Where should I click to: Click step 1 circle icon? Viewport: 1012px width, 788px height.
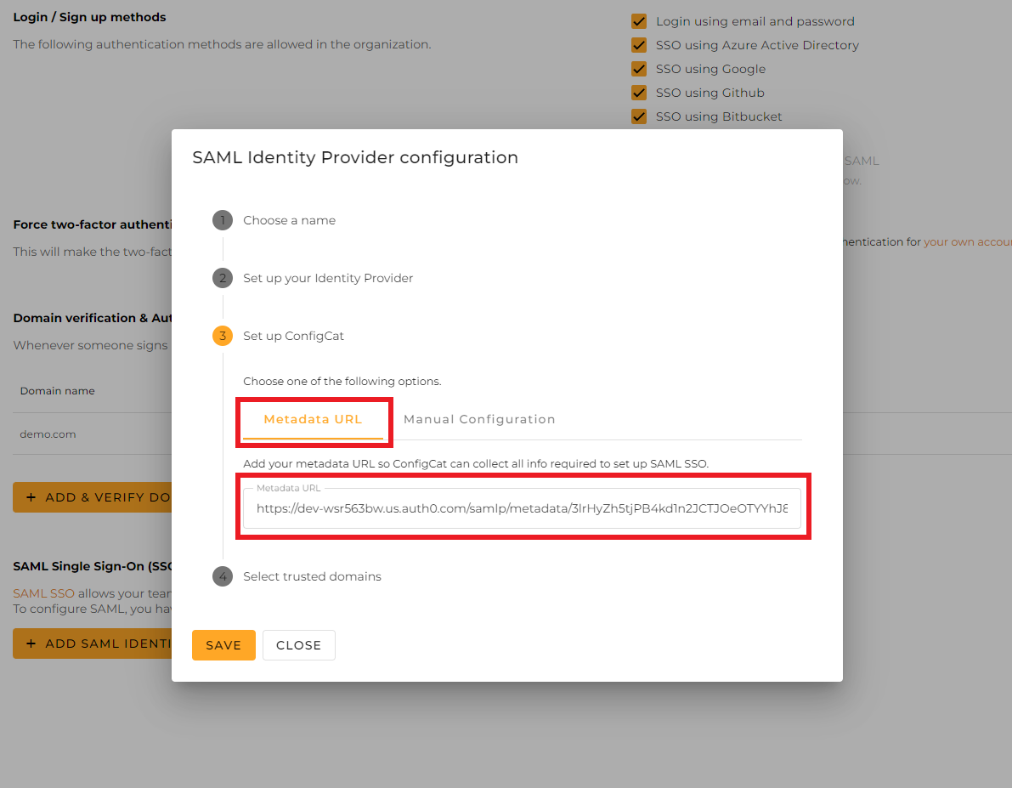point(222,221)
